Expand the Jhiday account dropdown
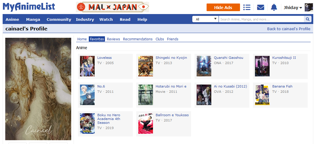320x144 pixels. point(293,8)
